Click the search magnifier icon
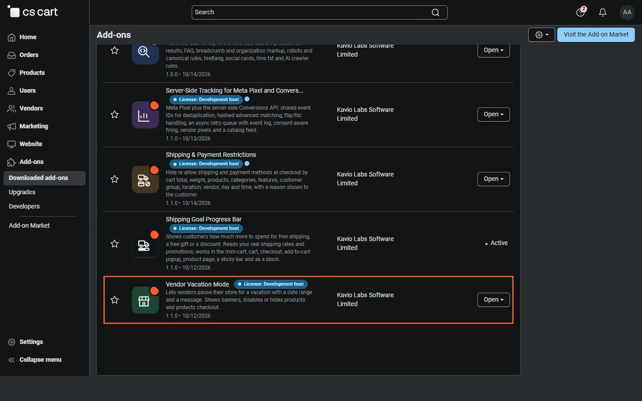Screen dimensions: 642x401 (436, 12)
